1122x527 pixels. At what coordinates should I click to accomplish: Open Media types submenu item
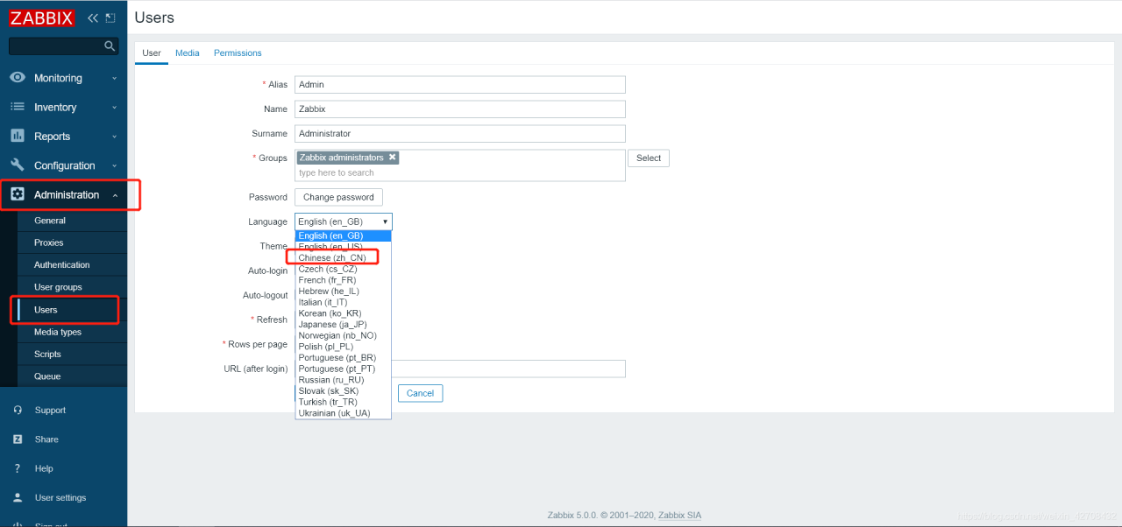pos(58,332)
